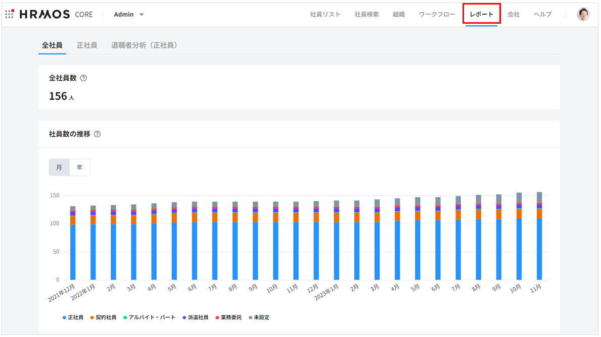Go to 社員リスト in navigation
The height and width of the screenshot is (337, 601).
(325, 14)
